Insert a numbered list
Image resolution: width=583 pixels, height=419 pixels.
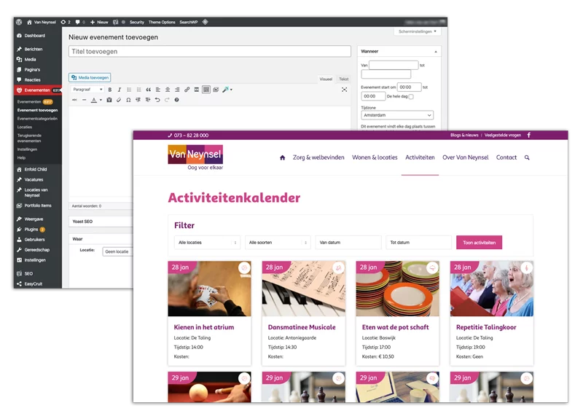tap(138, 90)
